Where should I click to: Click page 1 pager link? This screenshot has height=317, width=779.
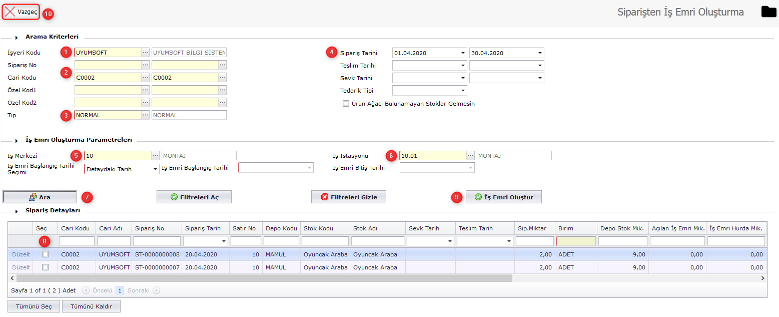click(120, 290)
